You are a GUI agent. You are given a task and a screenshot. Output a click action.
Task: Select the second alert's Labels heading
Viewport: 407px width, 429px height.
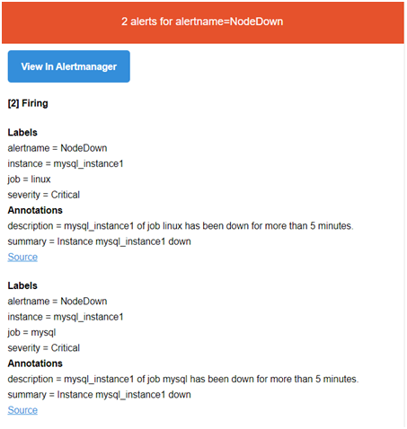[22, 285]
